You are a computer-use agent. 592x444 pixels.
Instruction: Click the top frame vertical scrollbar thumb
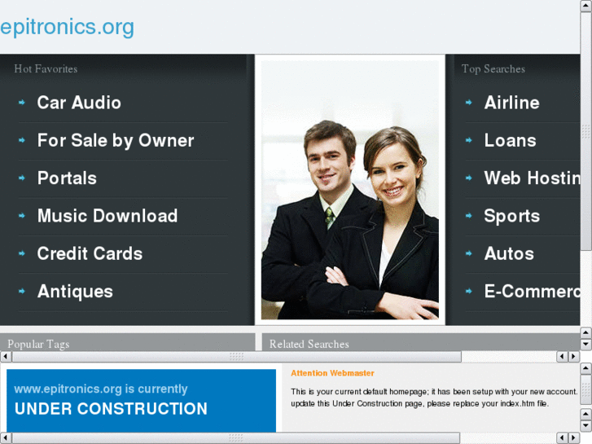(585, 130)
